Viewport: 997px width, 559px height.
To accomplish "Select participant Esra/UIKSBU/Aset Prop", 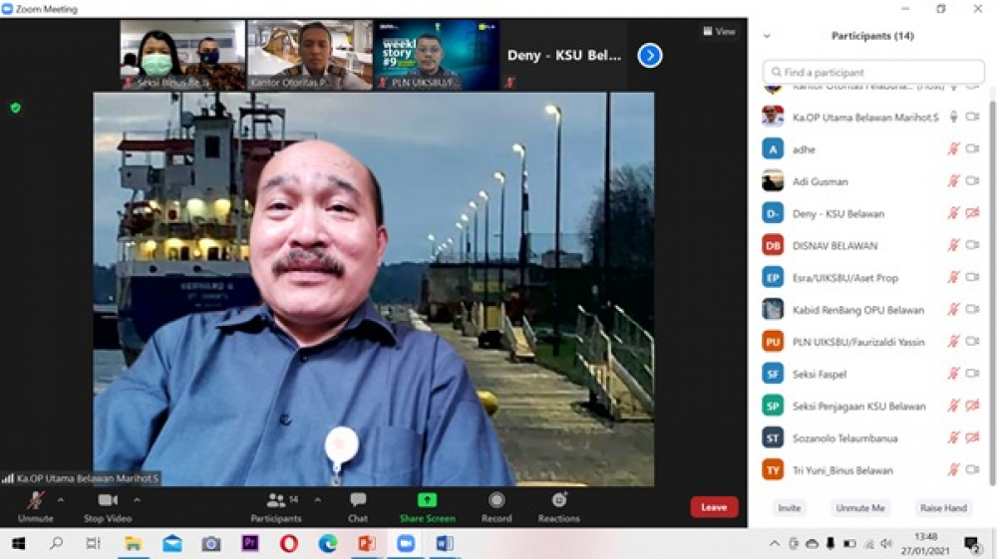I will tap(873, 278).
